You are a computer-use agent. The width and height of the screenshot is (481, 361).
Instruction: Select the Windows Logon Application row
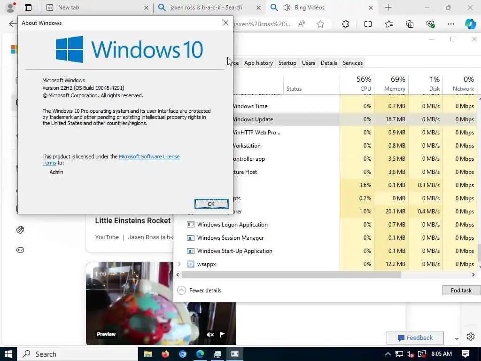click(x=326, y=225)
